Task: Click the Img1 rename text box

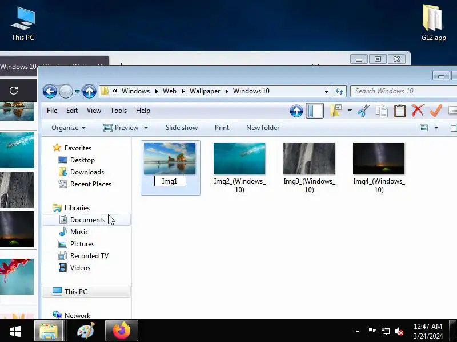Action: 170,181
